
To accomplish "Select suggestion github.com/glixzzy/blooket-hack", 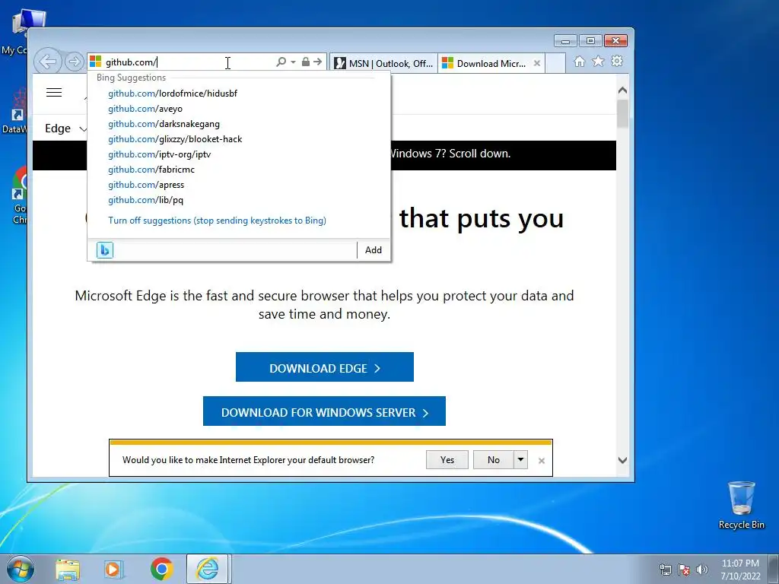I will pos(175,139).
